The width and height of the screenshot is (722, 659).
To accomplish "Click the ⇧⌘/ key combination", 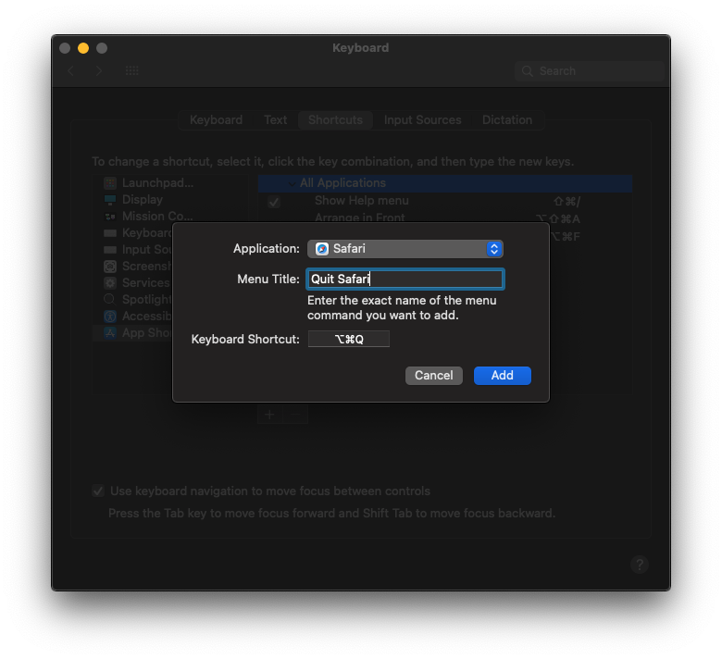I will pos(566,201).
